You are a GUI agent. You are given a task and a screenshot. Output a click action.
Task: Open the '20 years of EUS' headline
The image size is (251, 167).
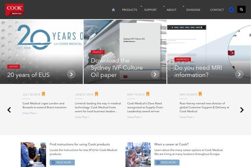point(28,75)
